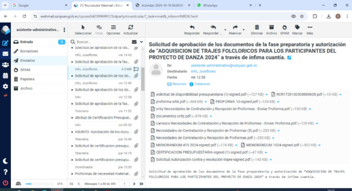Image resolution: width=352 pixels, height=191 pixels.
Task: Toggle flag on selected 4.0 MB message
Action: [136, 69]
